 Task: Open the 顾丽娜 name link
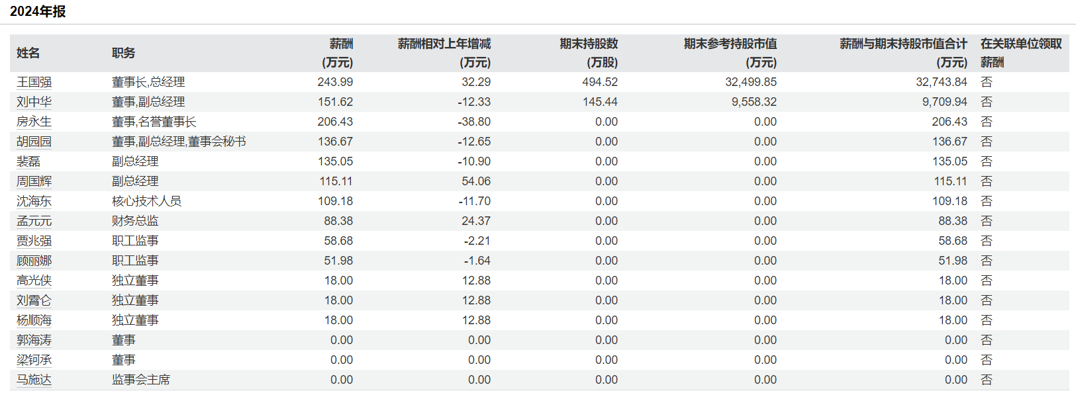(x=34, y=261)
